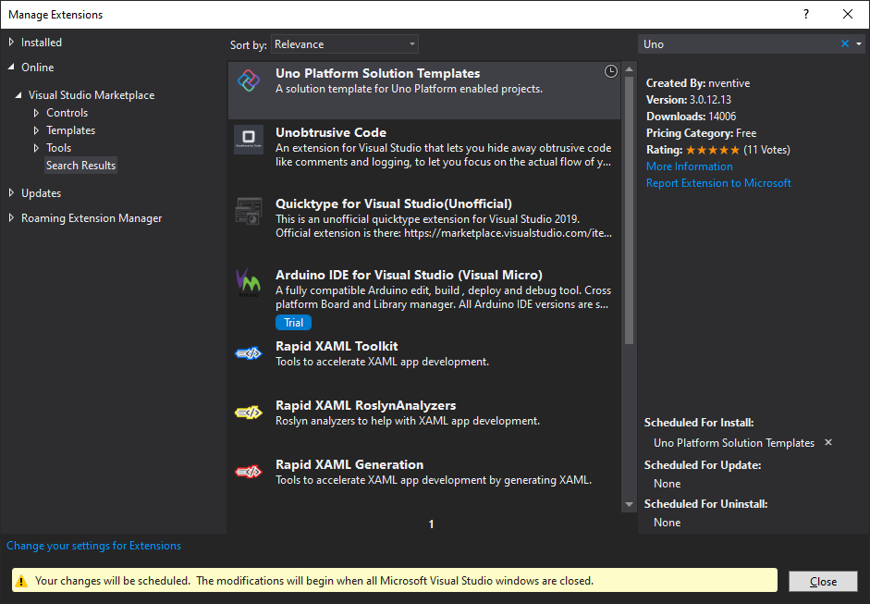Image resolution: width=870 pixels, height=604 pixels.
Task: Open Change your settings for Extensions link
Action: (93, 546)
